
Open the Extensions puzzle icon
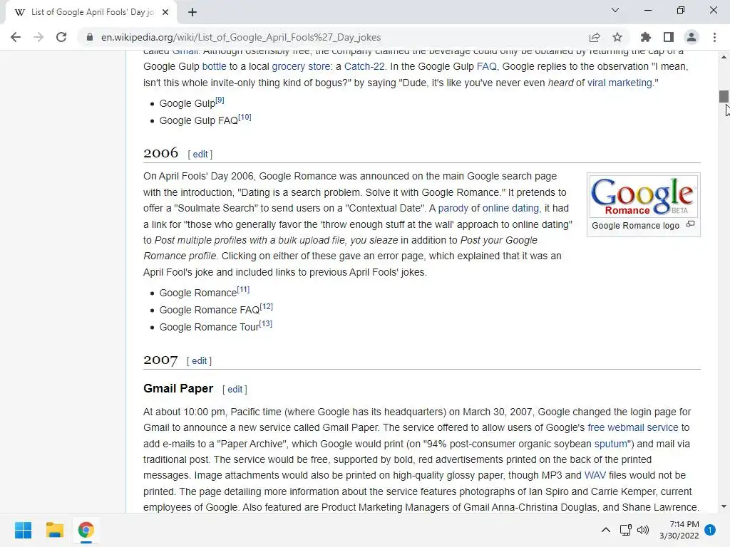click(x=646, y=37)
